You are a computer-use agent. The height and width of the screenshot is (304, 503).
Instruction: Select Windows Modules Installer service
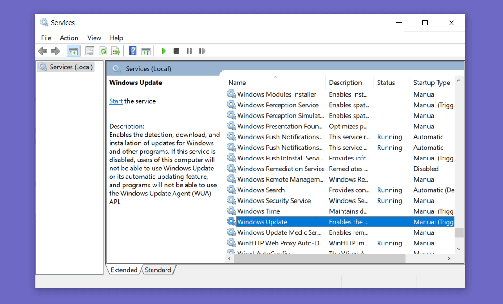(x=277, y=94)
